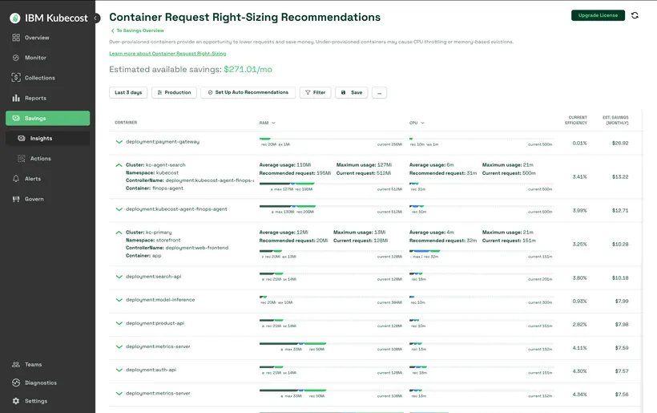Refresh the page with the refresh icon
This screenshot has height=413, width=657.
[635, 15]
